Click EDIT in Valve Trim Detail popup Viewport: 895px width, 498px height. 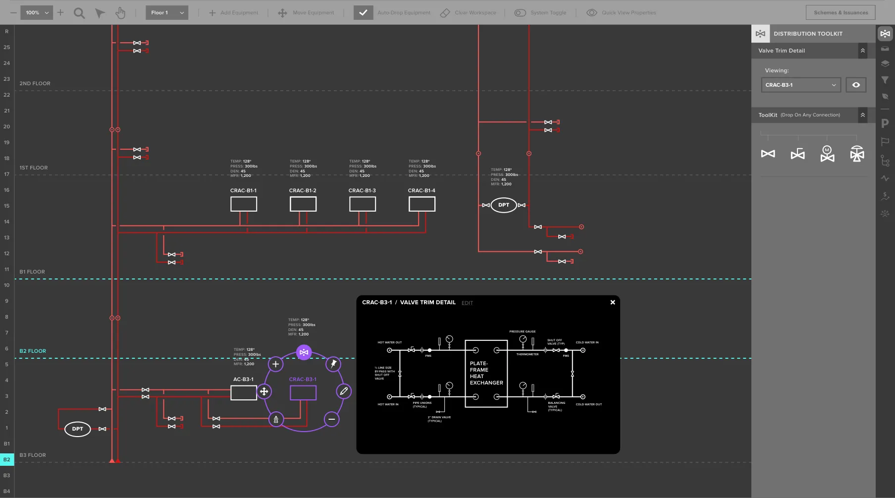coord(467,303)
